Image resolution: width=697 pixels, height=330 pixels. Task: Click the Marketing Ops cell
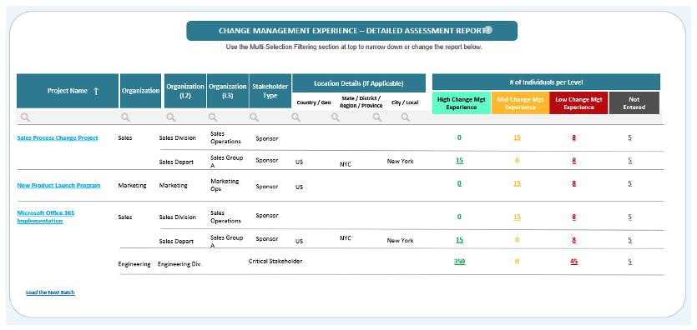[225, 185]
